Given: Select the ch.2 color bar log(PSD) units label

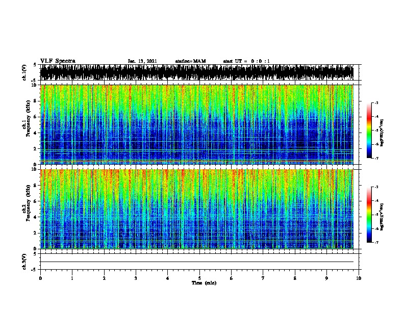Looking at the screenshot, I should tap(382, 217).
